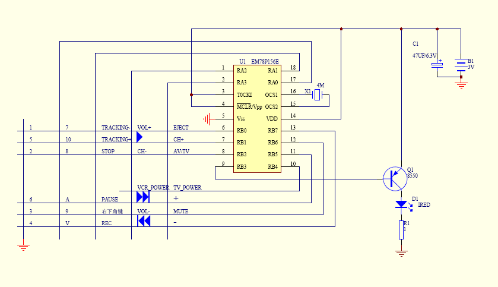Click the ground symbol below the battery
498x287 pixels.
coord(461,85)
